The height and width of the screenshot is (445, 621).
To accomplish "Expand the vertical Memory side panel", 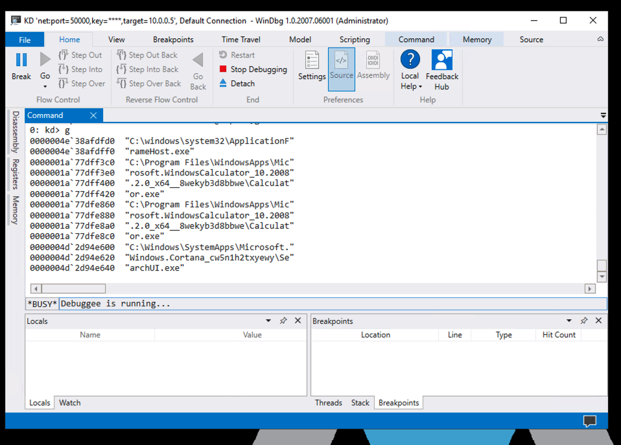I will click(x=15, y=211).
